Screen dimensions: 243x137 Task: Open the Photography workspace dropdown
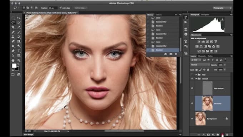point(222,8)
